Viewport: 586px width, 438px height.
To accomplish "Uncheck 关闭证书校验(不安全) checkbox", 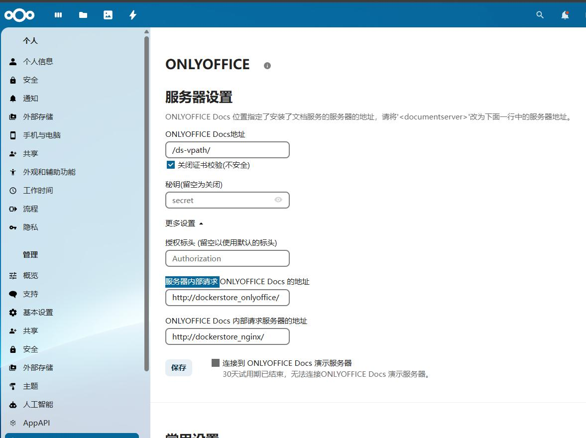I will click(x=171, y=165).
